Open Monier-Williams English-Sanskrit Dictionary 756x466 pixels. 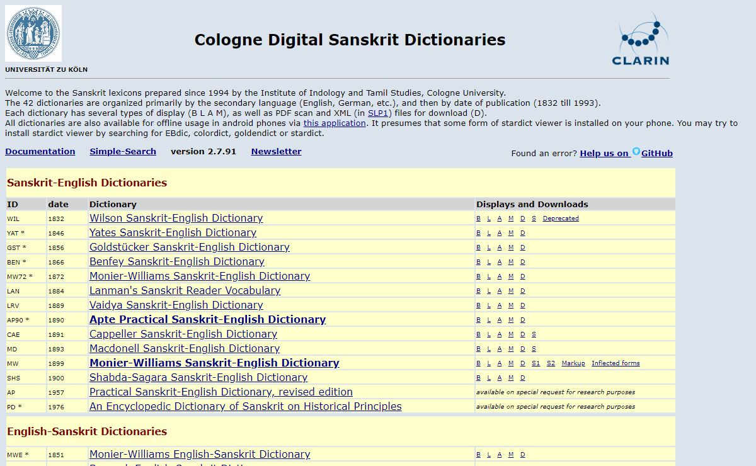tap(200, 455)
